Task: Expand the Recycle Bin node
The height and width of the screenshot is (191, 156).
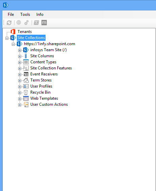Action: click(20, 93)
